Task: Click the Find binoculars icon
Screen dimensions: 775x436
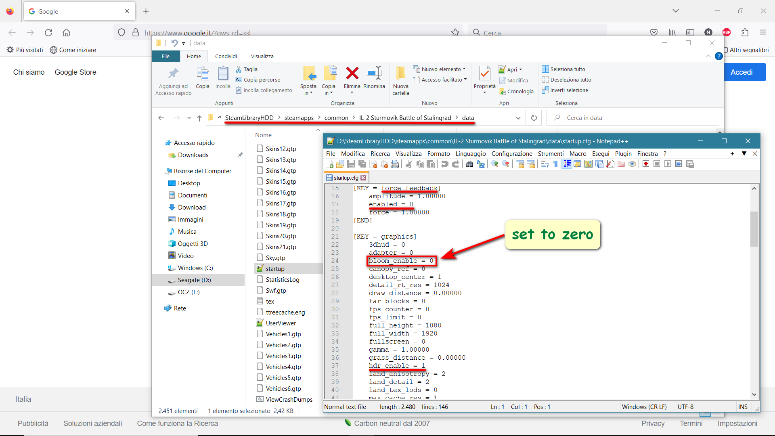Action: 469,164
